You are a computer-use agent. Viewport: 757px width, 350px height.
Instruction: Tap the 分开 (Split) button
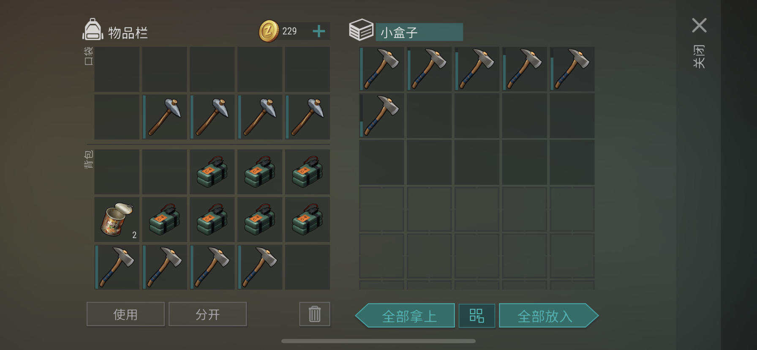click(x=207, y=314)
